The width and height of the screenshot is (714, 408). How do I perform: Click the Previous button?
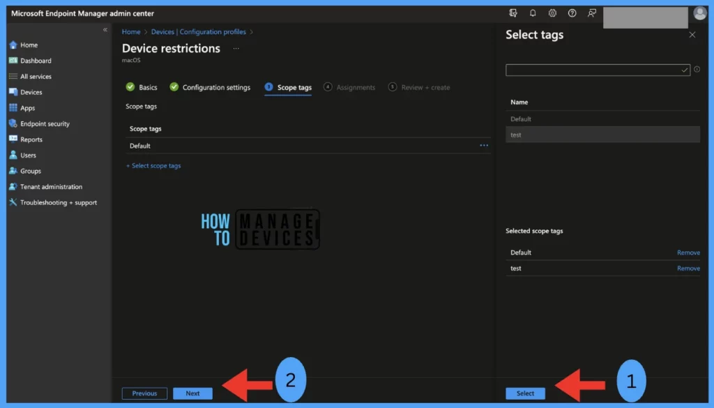point(144,393)
